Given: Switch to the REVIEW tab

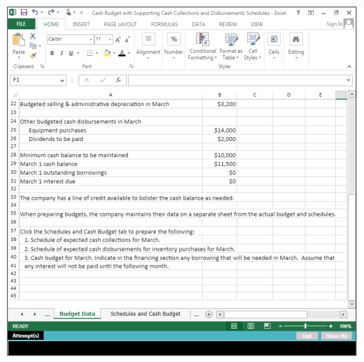Looking at the screenshot, I should coord(228,24).
